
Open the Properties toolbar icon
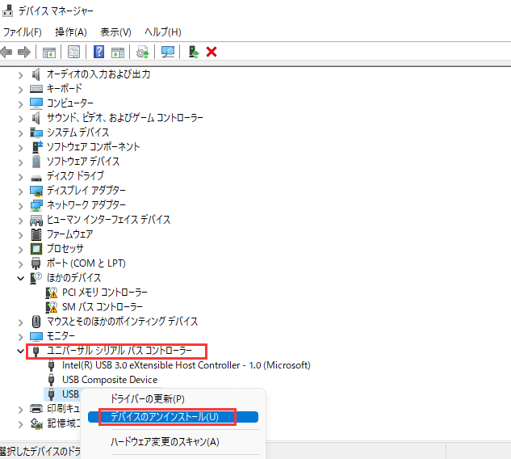(73, 52)
